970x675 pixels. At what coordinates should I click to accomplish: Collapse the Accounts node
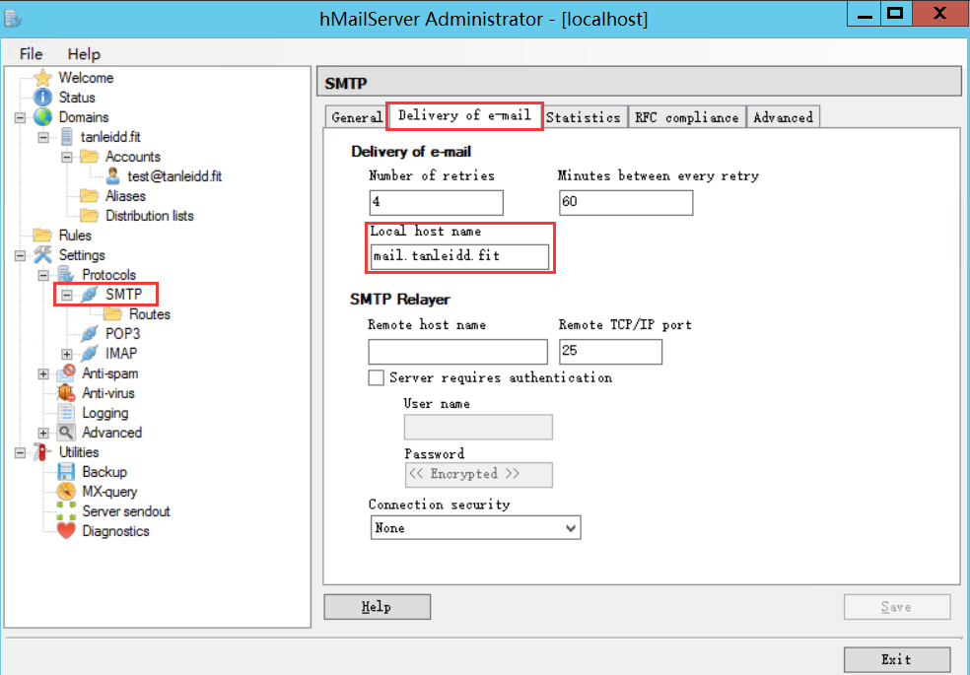coord(67,157)
